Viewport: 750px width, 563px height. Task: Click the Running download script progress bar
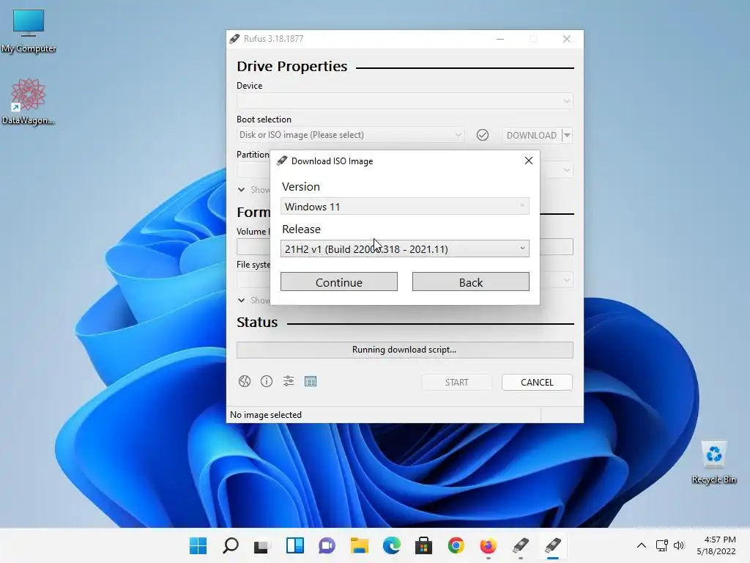[404, 350]
